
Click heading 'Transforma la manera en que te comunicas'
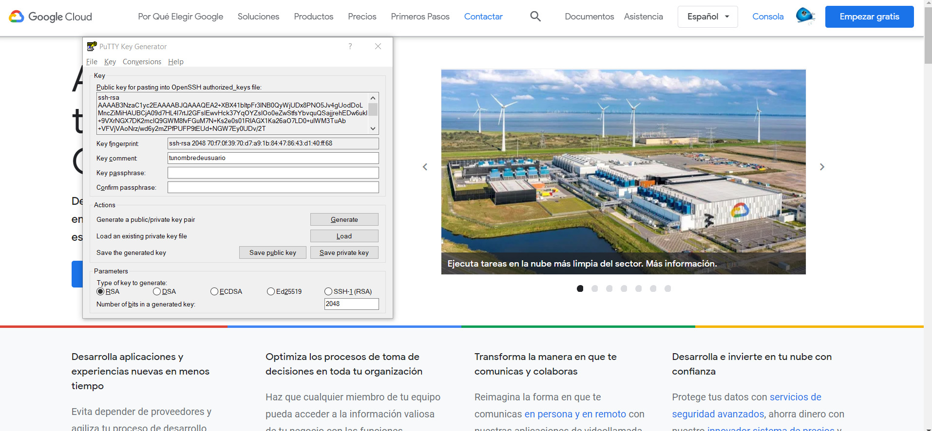(546, 364)
